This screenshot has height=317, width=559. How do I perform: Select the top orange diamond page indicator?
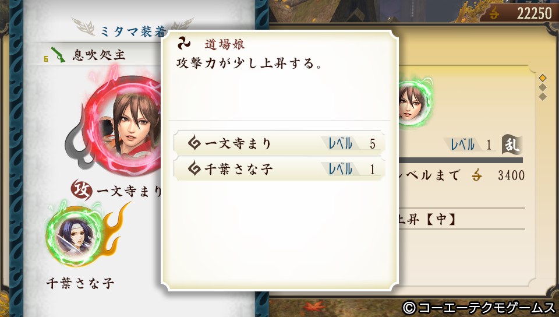tap(543, 78)
